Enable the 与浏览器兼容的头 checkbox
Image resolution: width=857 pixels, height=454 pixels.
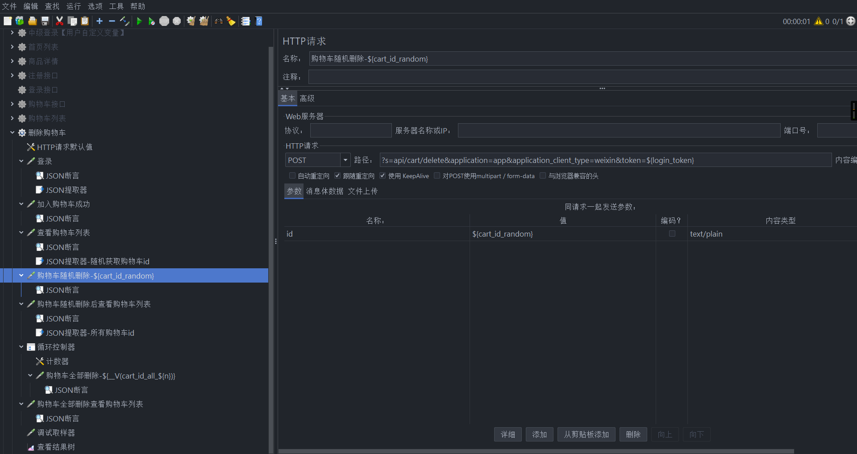pos(543,176)
